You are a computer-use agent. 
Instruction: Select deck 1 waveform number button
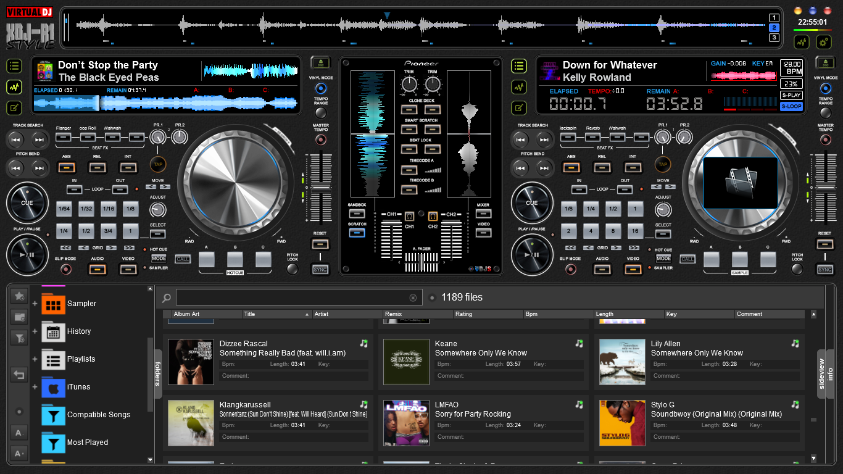point(774,18)
